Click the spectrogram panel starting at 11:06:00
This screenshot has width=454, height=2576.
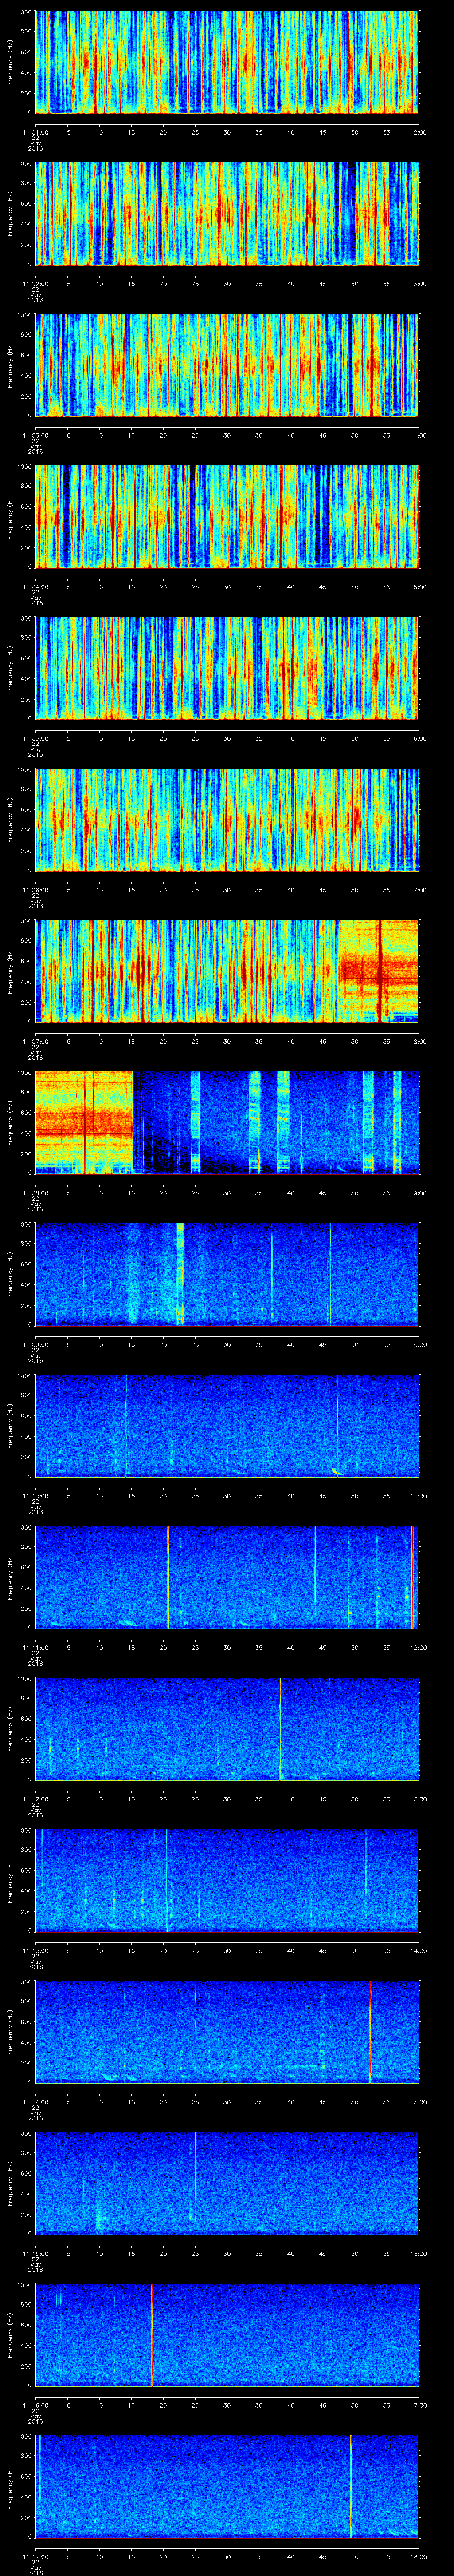pyautogui.click(x=227, y=819)
